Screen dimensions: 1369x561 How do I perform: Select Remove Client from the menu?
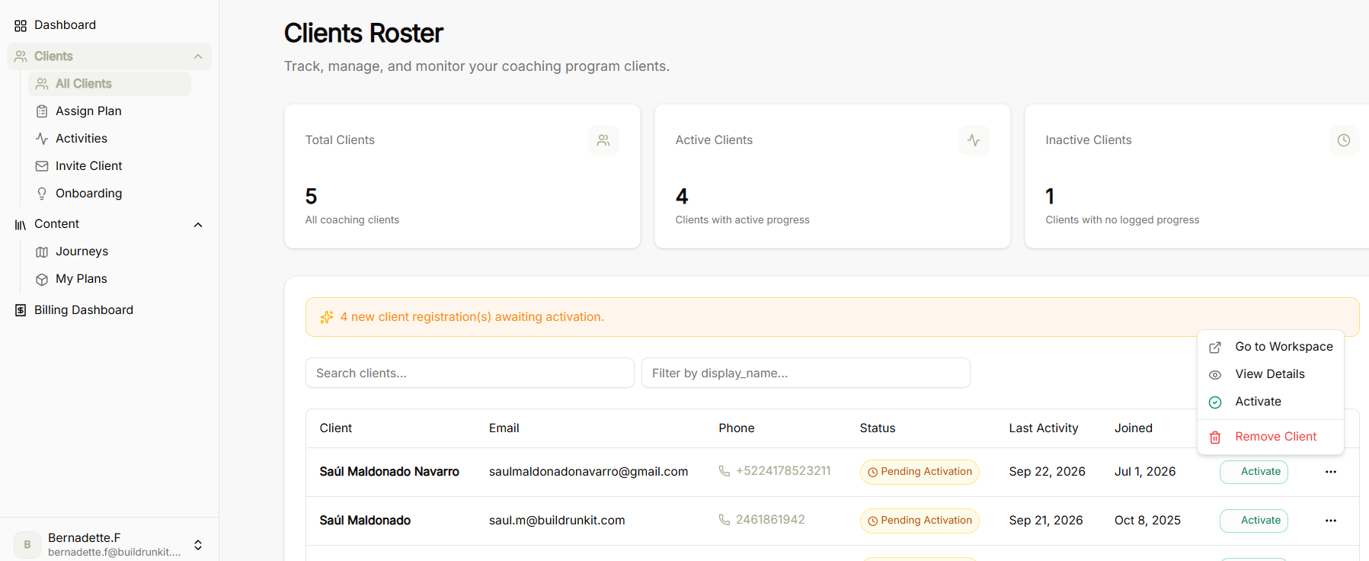pyautogui.click(x=1271, y=437)
